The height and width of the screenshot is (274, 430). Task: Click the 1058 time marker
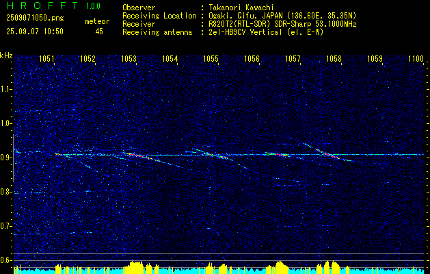point(334,58)
